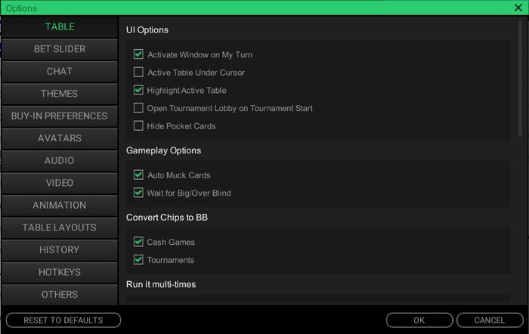Switch to AUDIO settings tab

[60, 161]
